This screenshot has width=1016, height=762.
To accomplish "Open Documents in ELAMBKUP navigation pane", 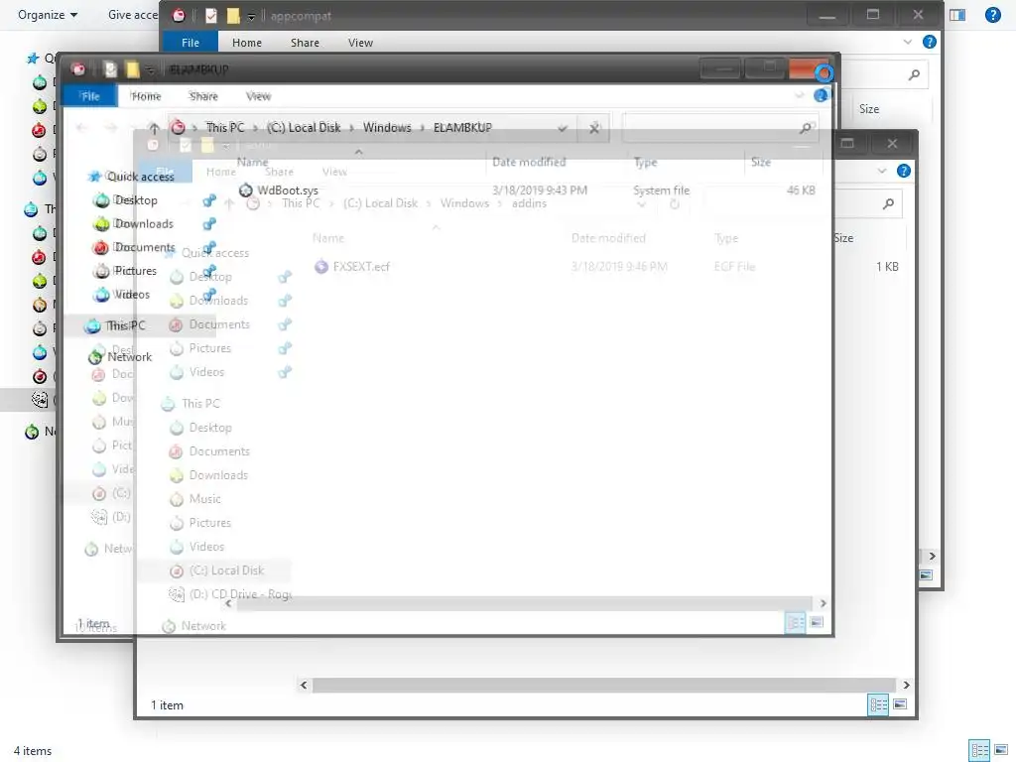I will (144, 247).
